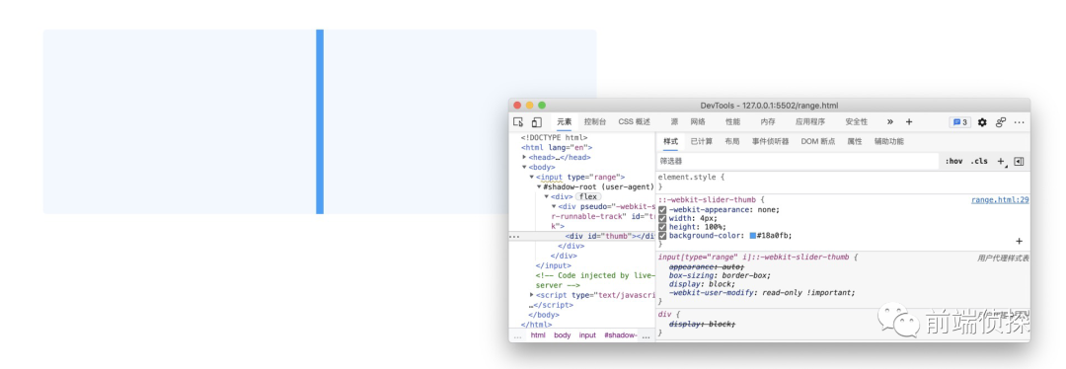
Task: Collapse the div flex node
Action: click(546, 196)
